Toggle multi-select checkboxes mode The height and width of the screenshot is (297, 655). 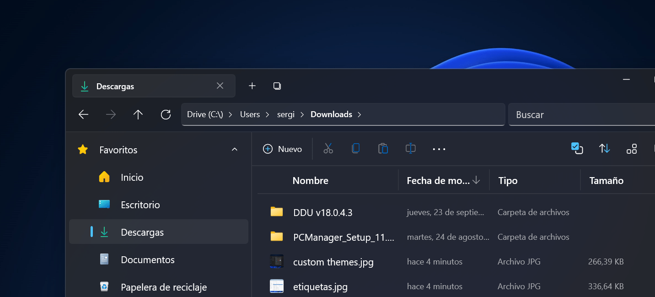point(577,149)
